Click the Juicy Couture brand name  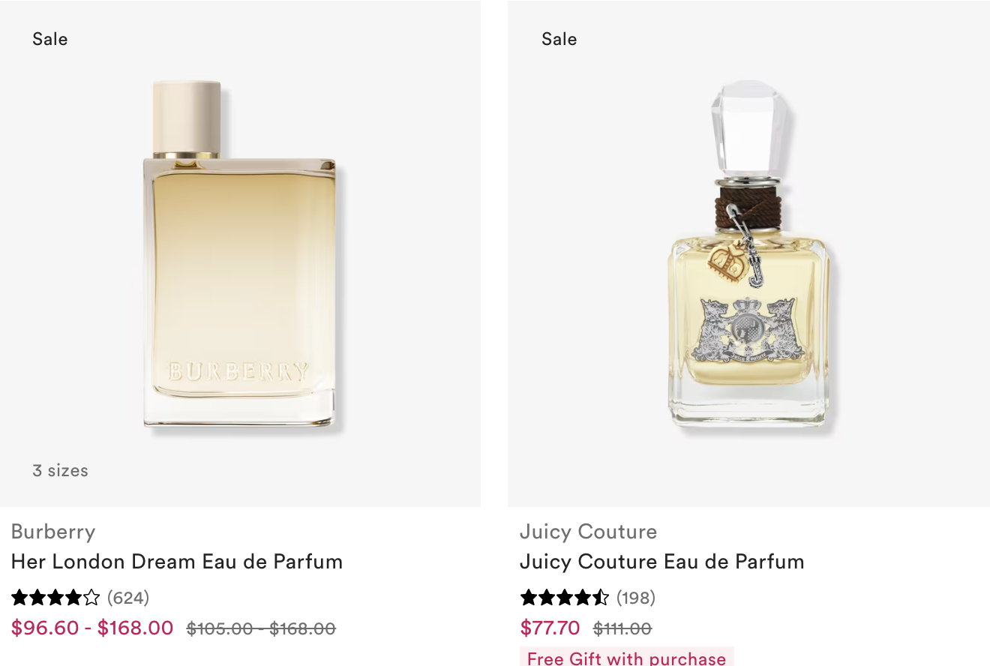point(589,532)
